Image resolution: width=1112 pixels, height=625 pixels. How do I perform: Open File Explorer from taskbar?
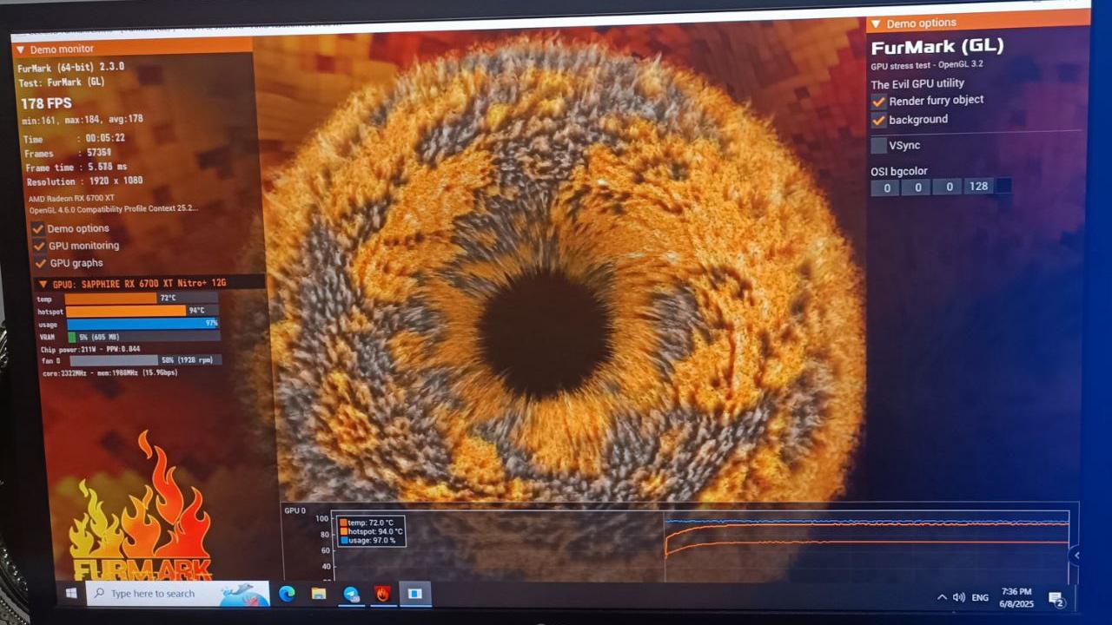(x=319, y=594)
